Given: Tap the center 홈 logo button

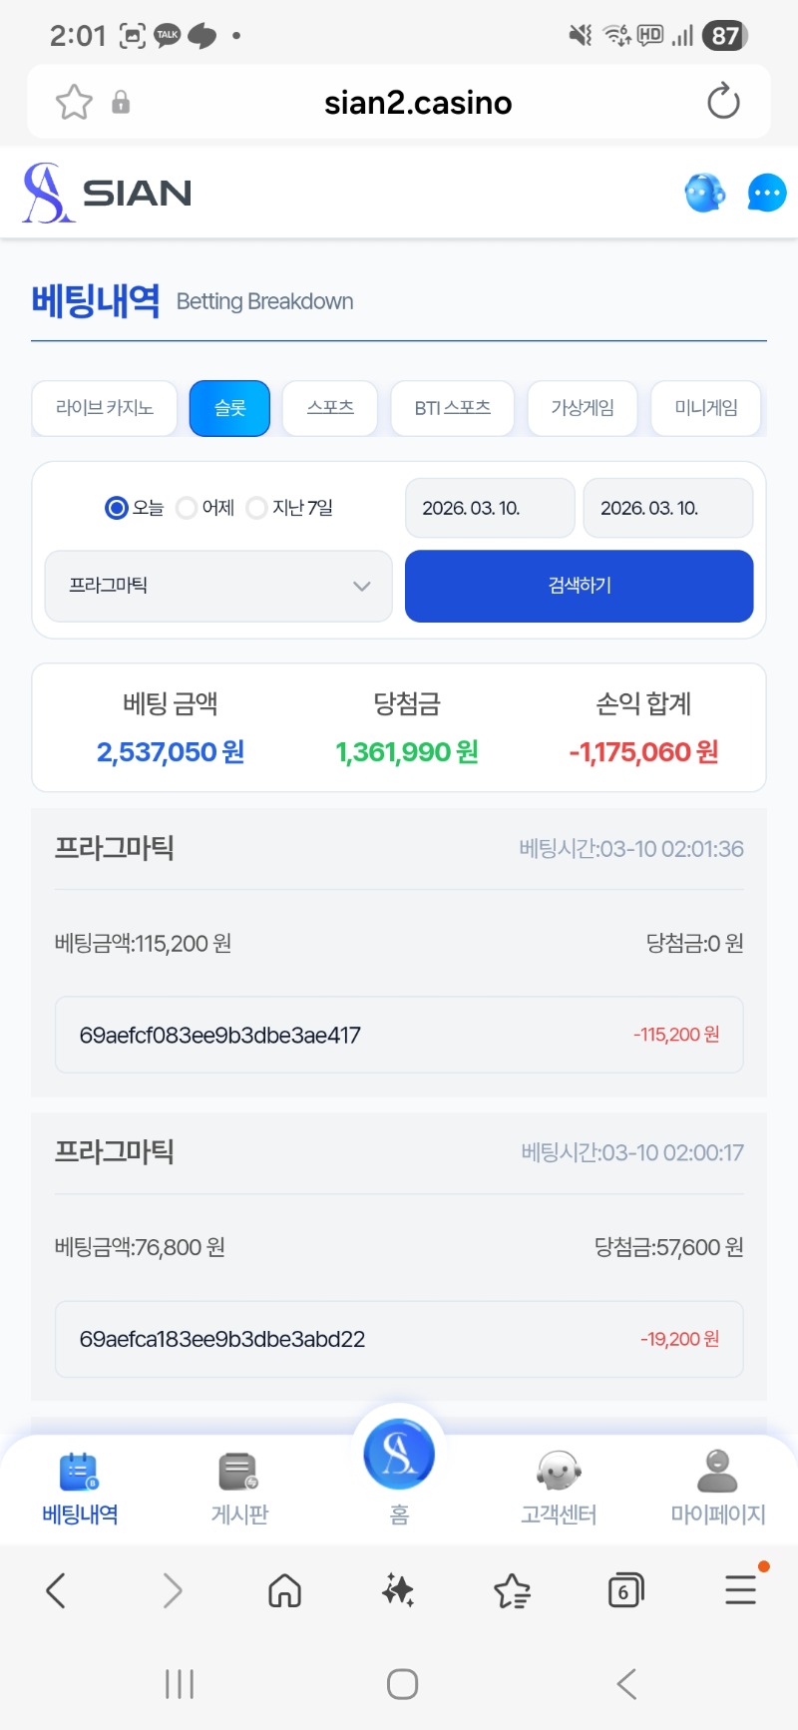Looking at the screenshot, I should [x=399, y=1457].
